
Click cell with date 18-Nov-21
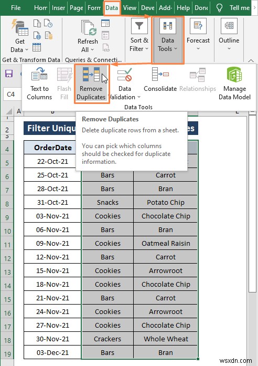(x=52, y=284)
